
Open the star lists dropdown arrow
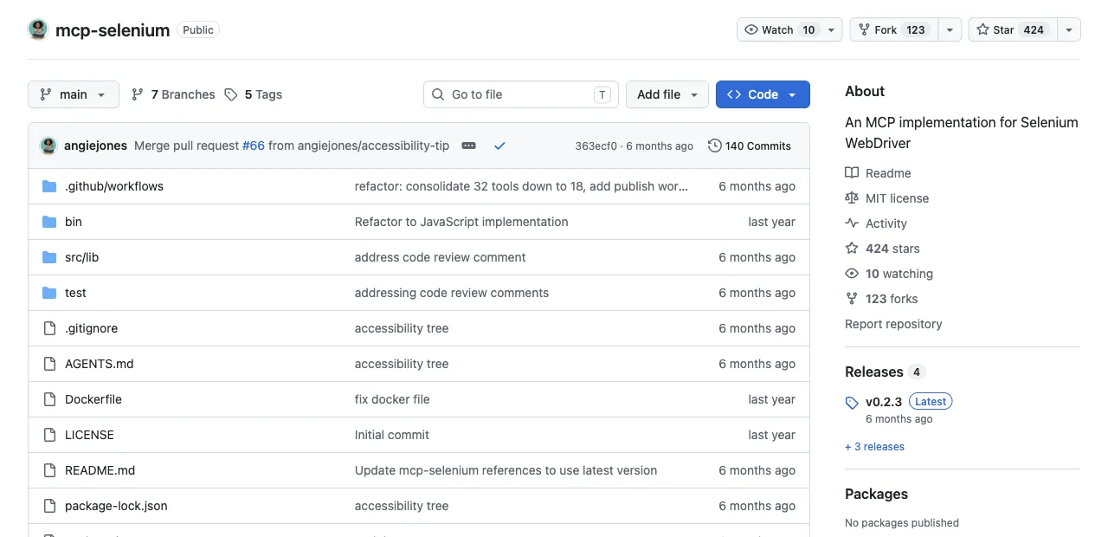click(x=1069, y=29)
